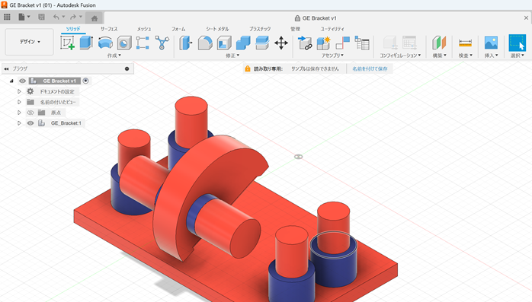Click the browser panel options dot
Viewport: 532px width, 302px height.
tap(127, 68)
